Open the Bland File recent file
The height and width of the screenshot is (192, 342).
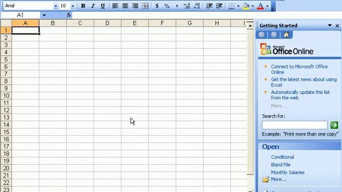click(281, 165)
